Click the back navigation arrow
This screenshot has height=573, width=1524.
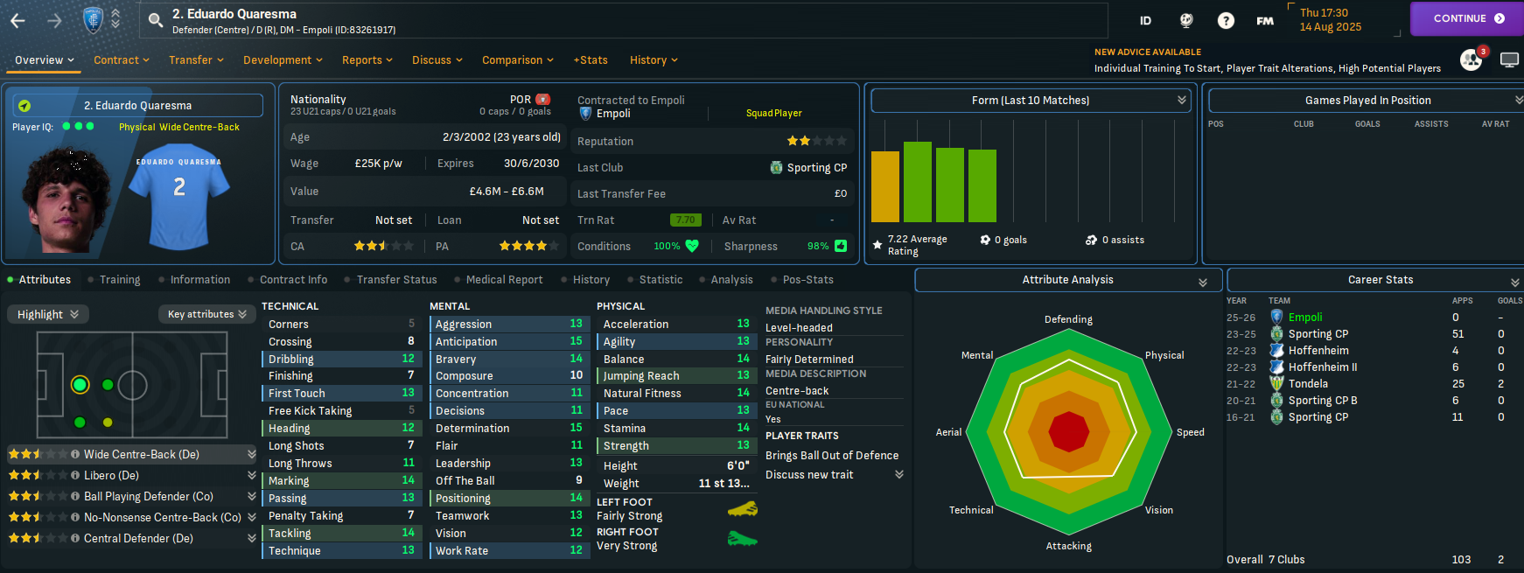[17, 20]
